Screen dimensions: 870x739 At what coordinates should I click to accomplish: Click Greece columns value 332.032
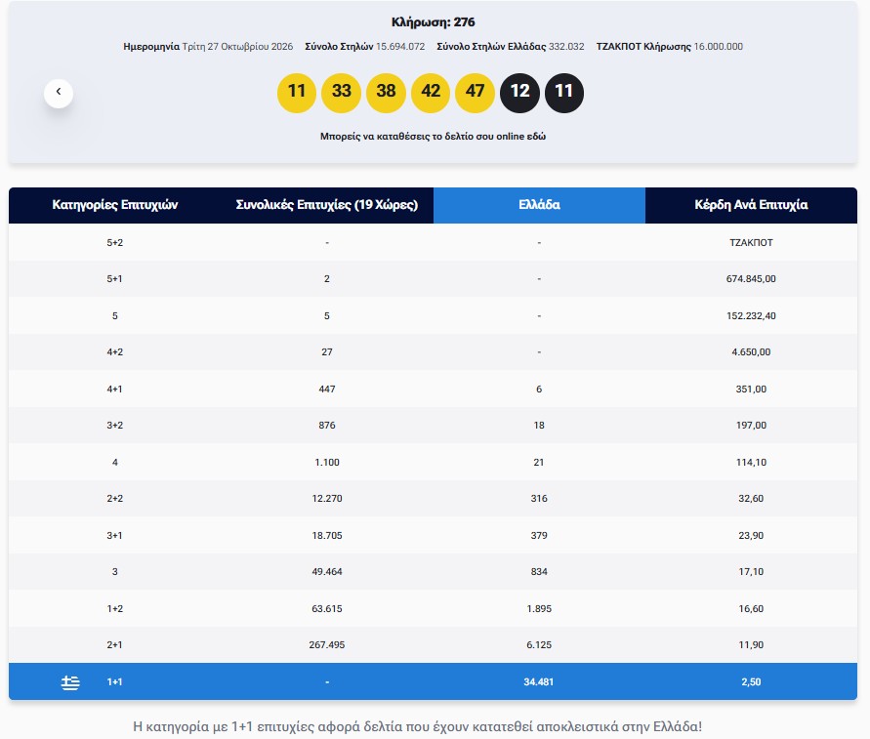[566, 47]
